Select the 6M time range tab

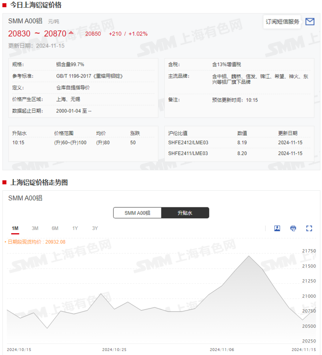[55, 228]
